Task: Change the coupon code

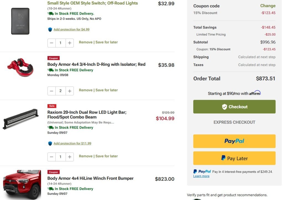Action: (x=268, y=6)
